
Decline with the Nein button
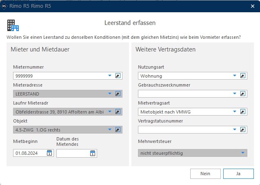(205, 174)
